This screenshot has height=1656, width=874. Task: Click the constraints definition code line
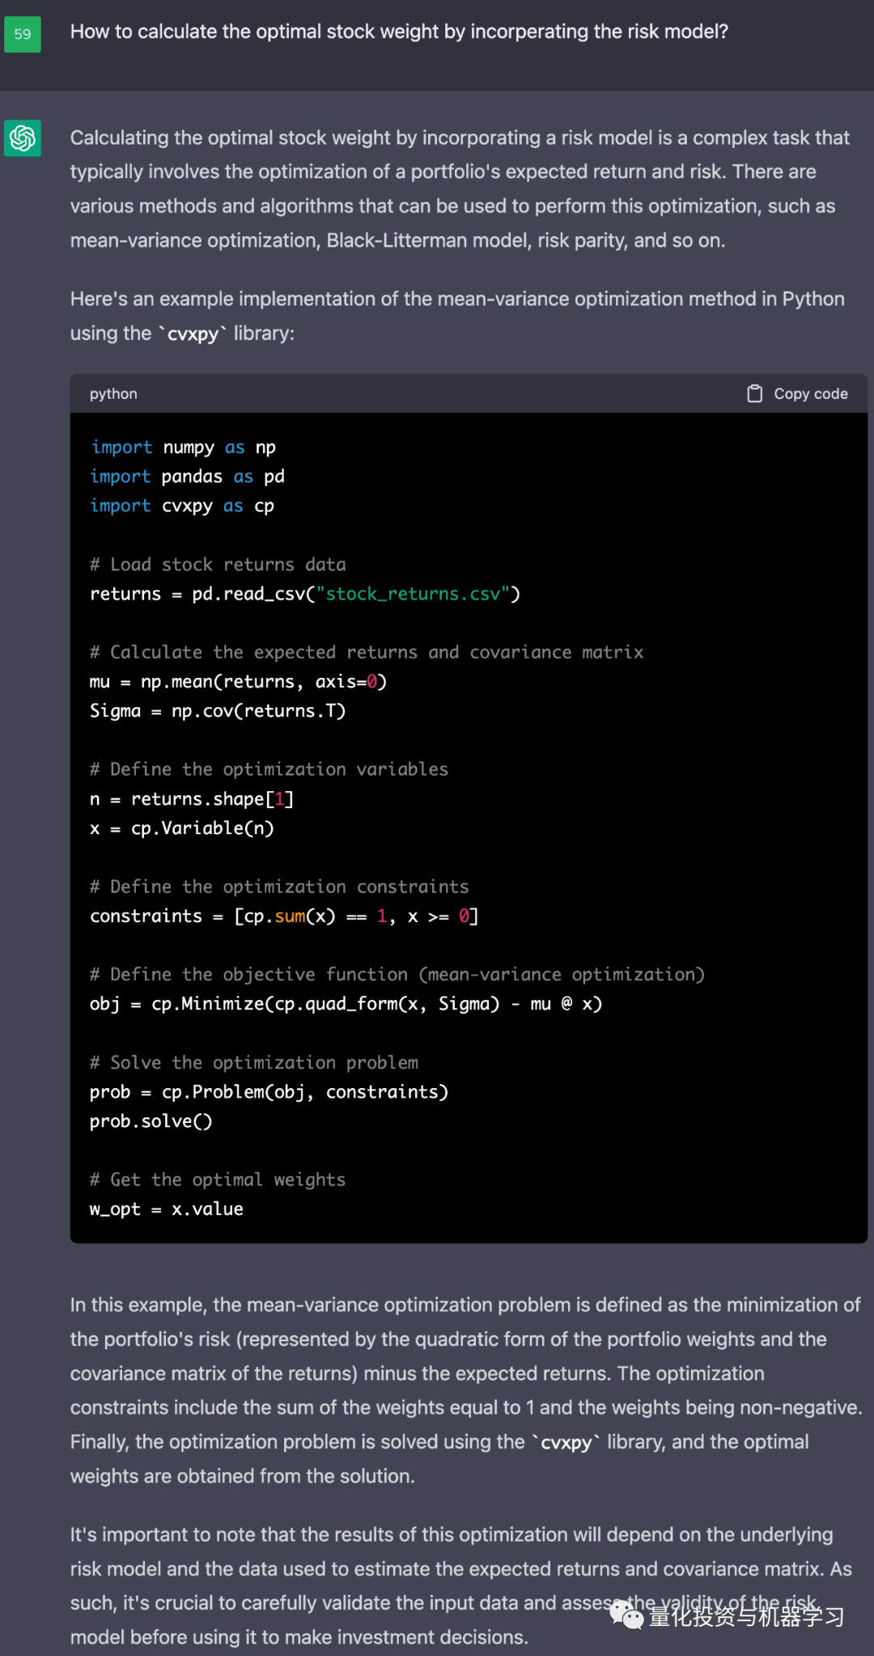(284, 916)
